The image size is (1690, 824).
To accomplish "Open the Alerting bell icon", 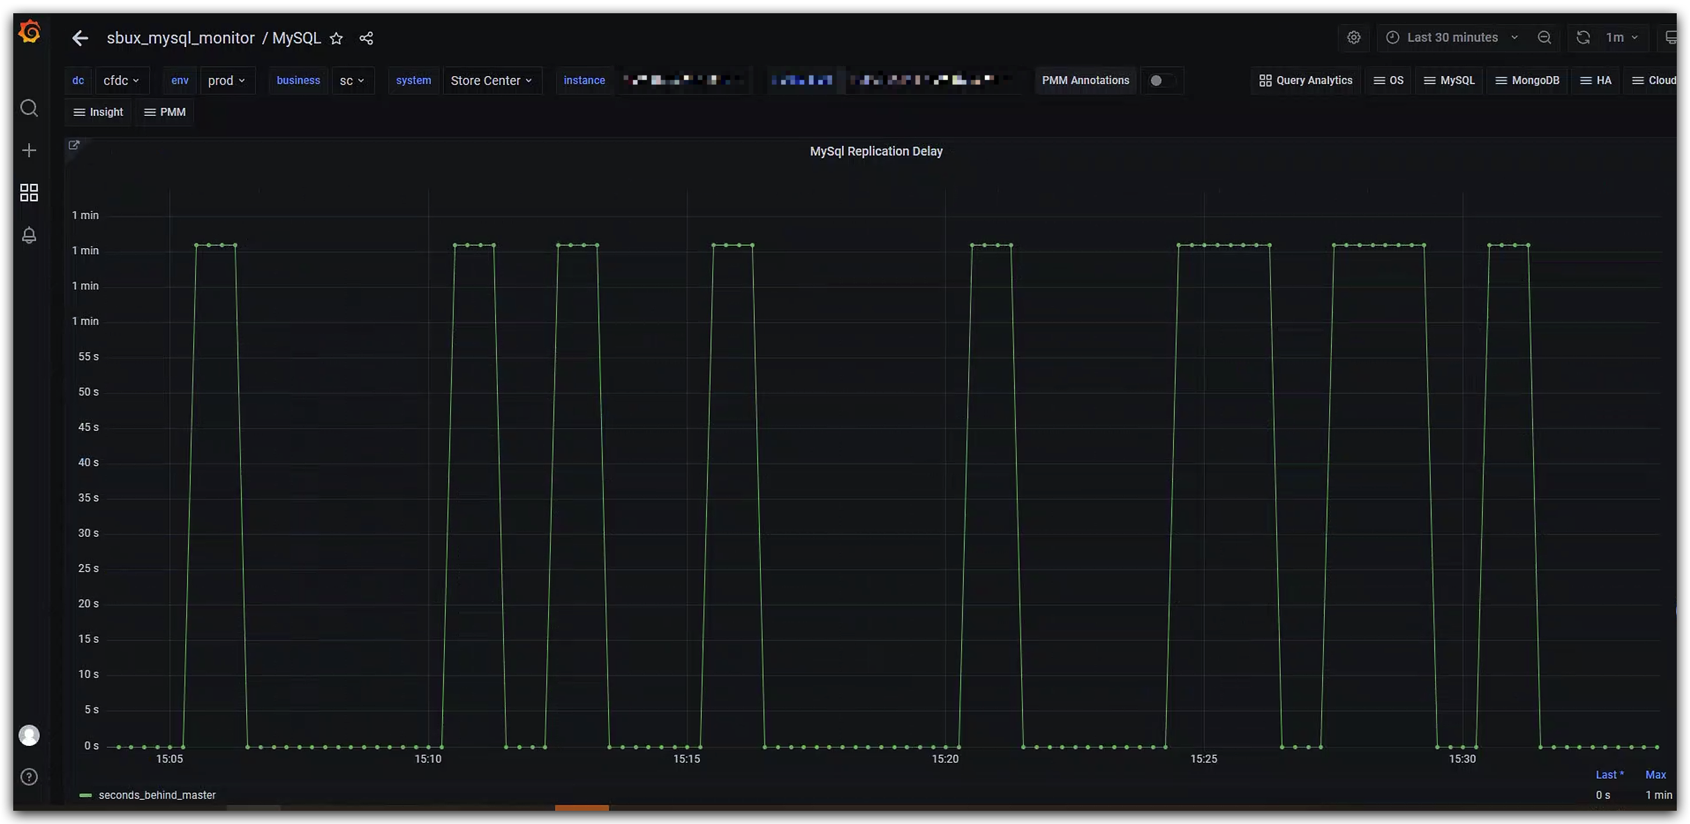I will pos(29,235).
